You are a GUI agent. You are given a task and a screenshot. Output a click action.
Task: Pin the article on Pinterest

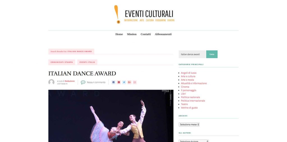(119, 82)
